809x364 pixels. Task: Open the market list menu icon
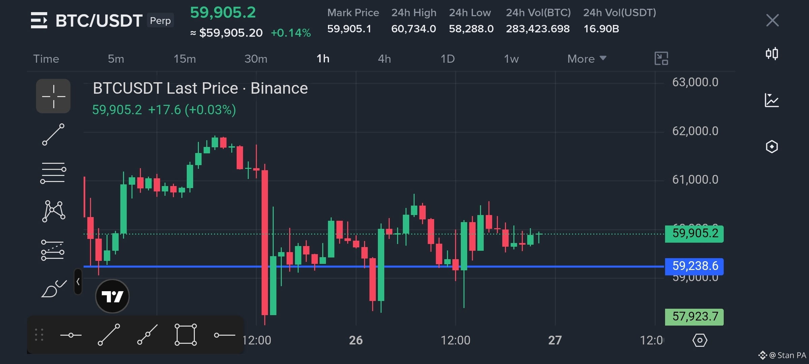coord(39,20)
